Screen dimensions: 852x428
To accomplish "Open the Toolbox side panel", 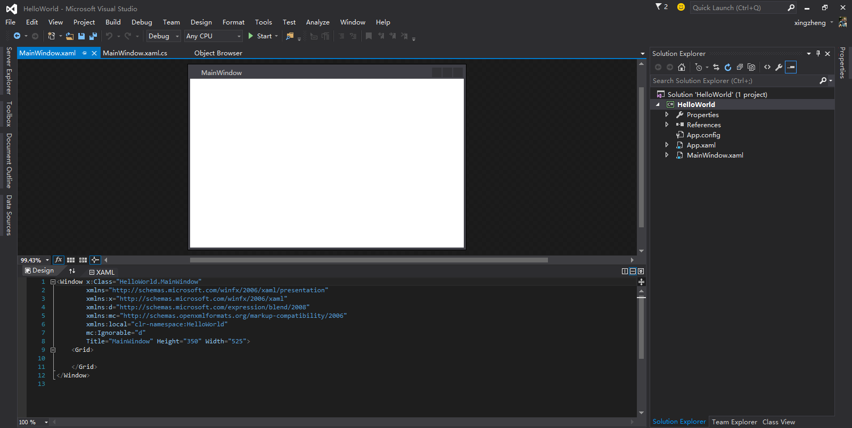I will click(9, 113).
